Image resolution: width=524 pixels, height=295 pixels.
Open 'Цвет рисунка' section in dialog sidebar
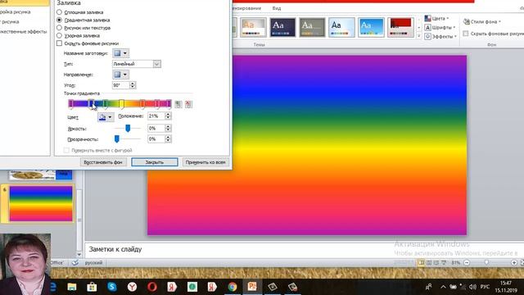[x=10, y=22]
